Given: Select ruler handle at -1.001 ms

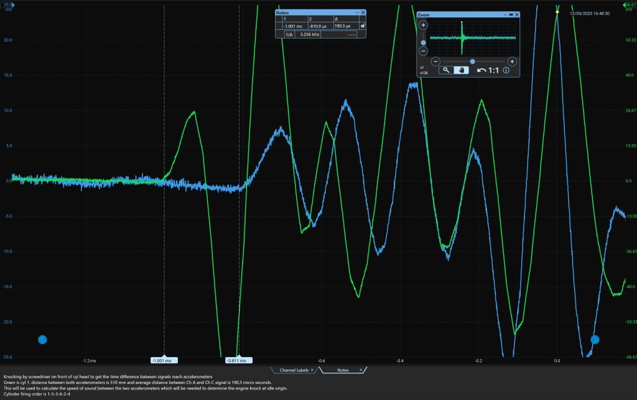Looking at the screenshot, I should (164, 360).
